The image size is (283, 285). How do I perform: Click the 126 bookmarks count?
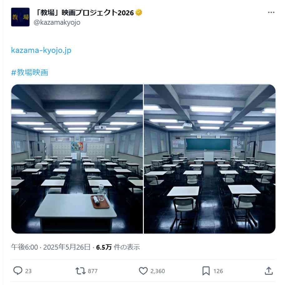click(x=218, y=271)
